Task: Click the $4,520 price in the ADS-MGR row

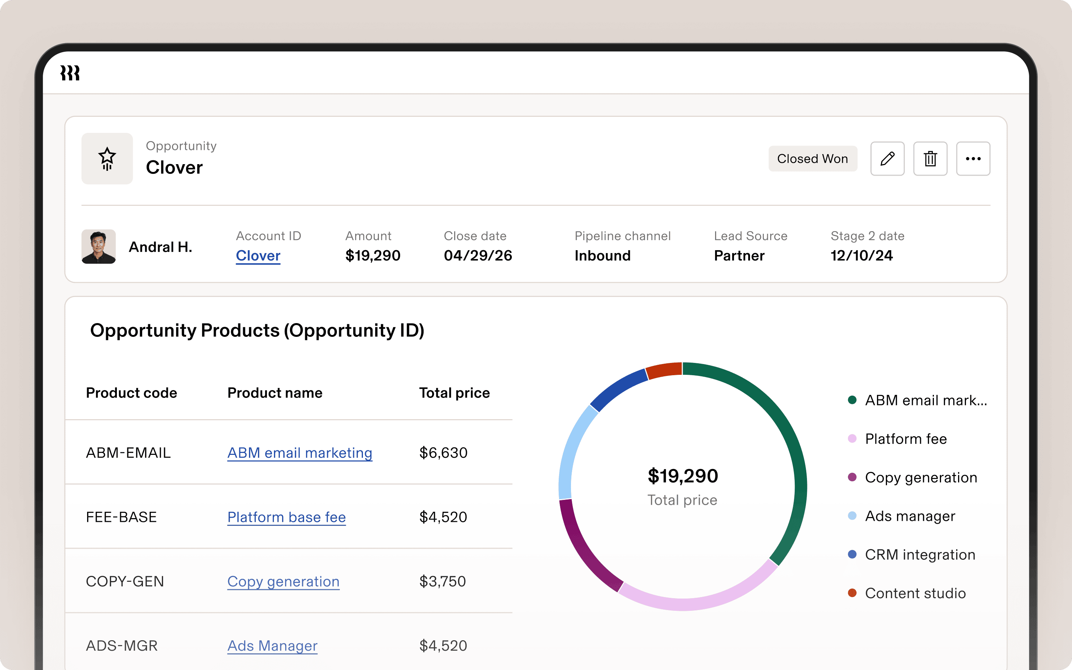Action: (443, 646)
